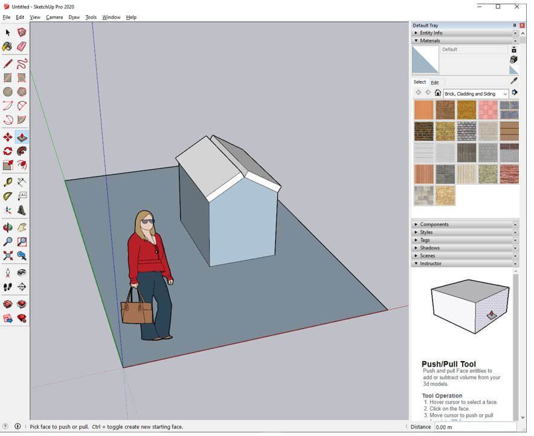Choose the Make Component tool

(22, 33)
